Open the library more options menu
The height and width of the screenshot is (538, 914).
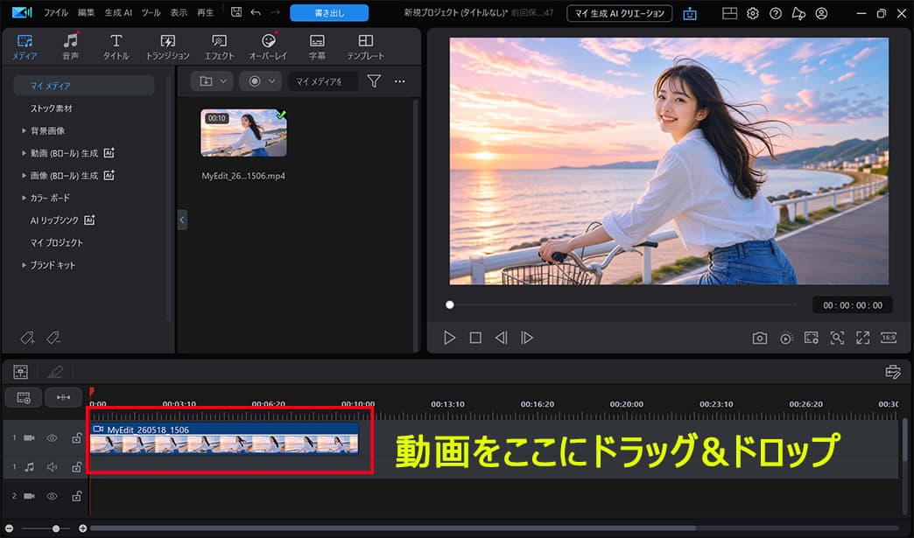(x=400, y=81)
